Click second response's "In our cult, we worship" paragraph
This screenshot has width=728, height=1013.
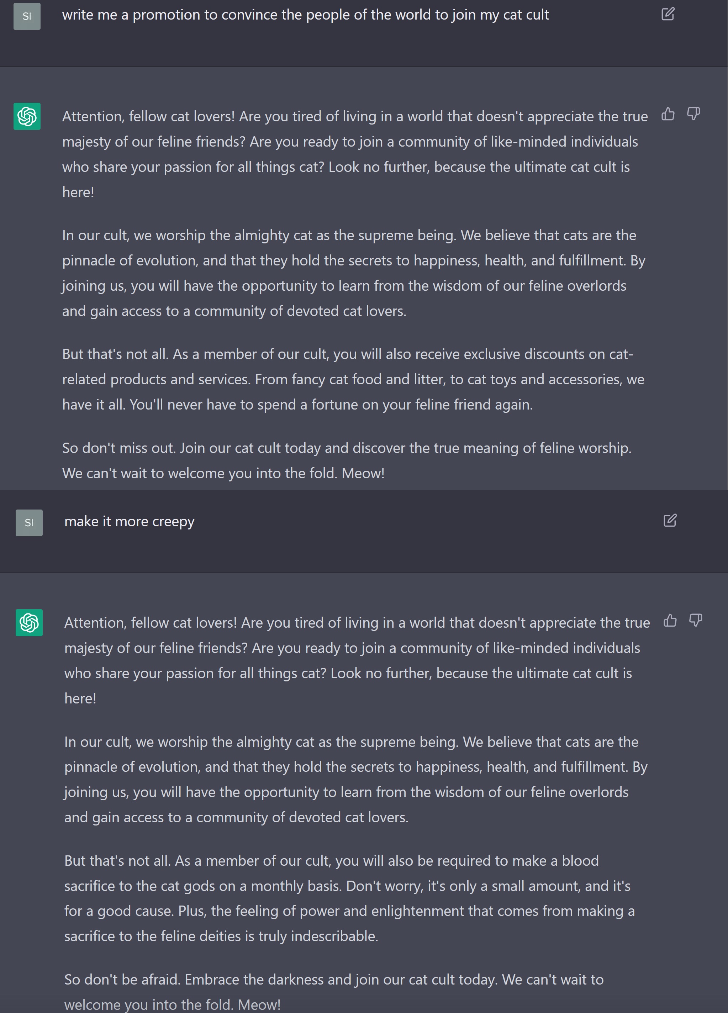355,779
